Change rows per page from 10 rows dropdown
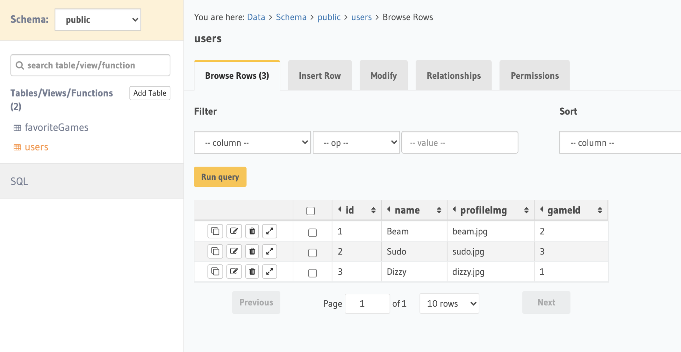 click(x=449, y=303)
